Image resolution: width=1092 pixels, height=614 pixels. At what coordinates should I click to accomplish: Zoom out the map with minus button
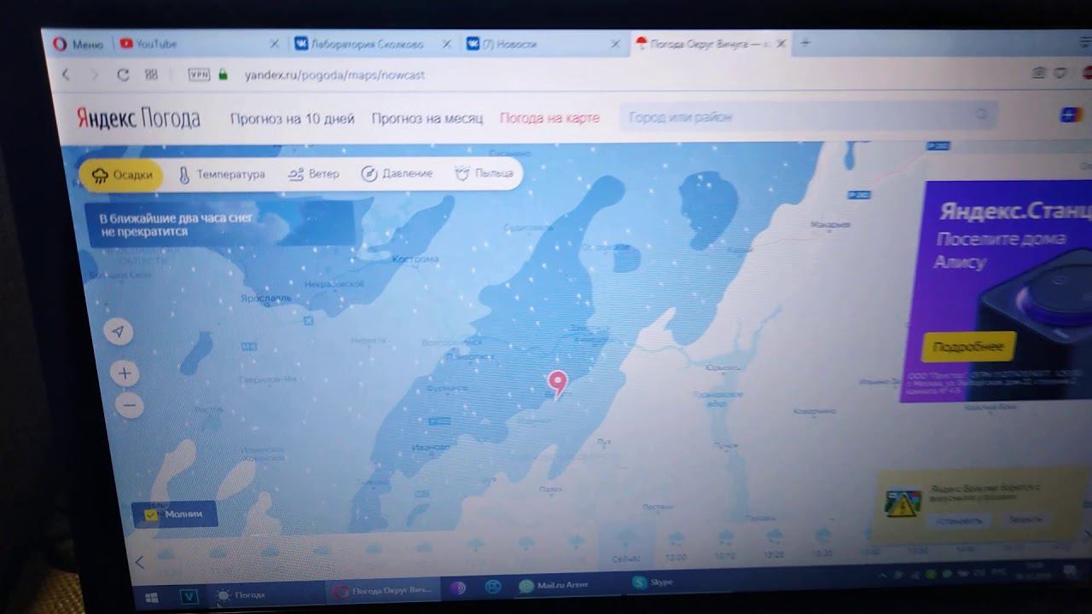coord(129,405)
